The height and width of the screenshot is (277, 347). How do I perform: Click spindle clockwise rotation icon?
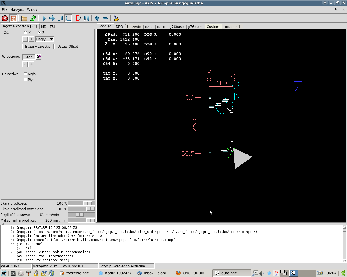pyautogui.click(x=39, y=57)
